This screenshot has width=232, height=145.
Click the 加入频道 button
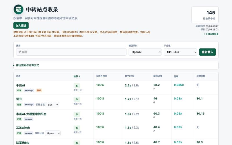tap(21, 26)
